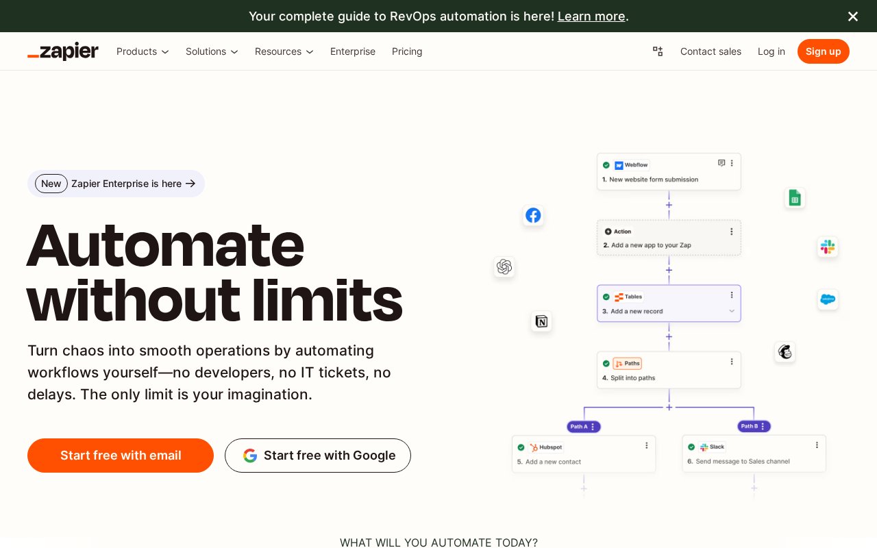
Task: Click the 'Automate without limits' headline
Action: pos(214,273)
